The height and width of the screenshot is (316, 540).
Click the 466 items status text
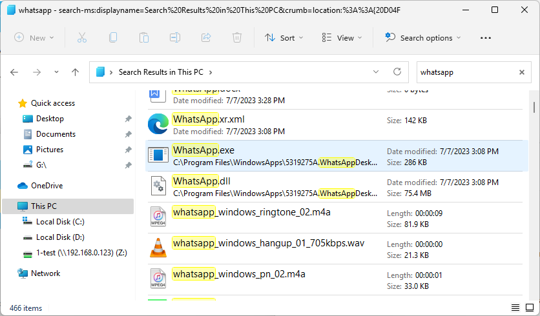26,308
